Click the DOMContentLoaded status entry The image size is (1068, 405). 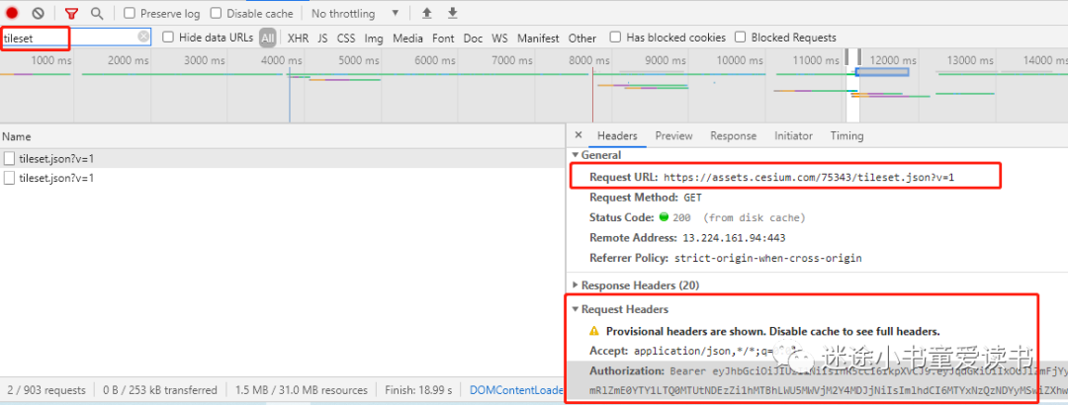coord(516,391)
